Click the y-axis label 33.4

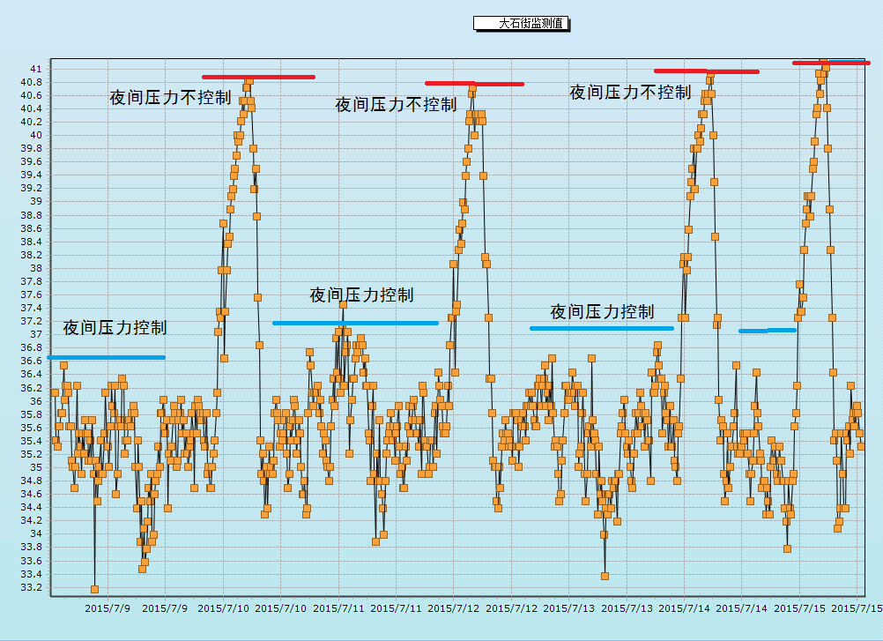pos(32,574)
